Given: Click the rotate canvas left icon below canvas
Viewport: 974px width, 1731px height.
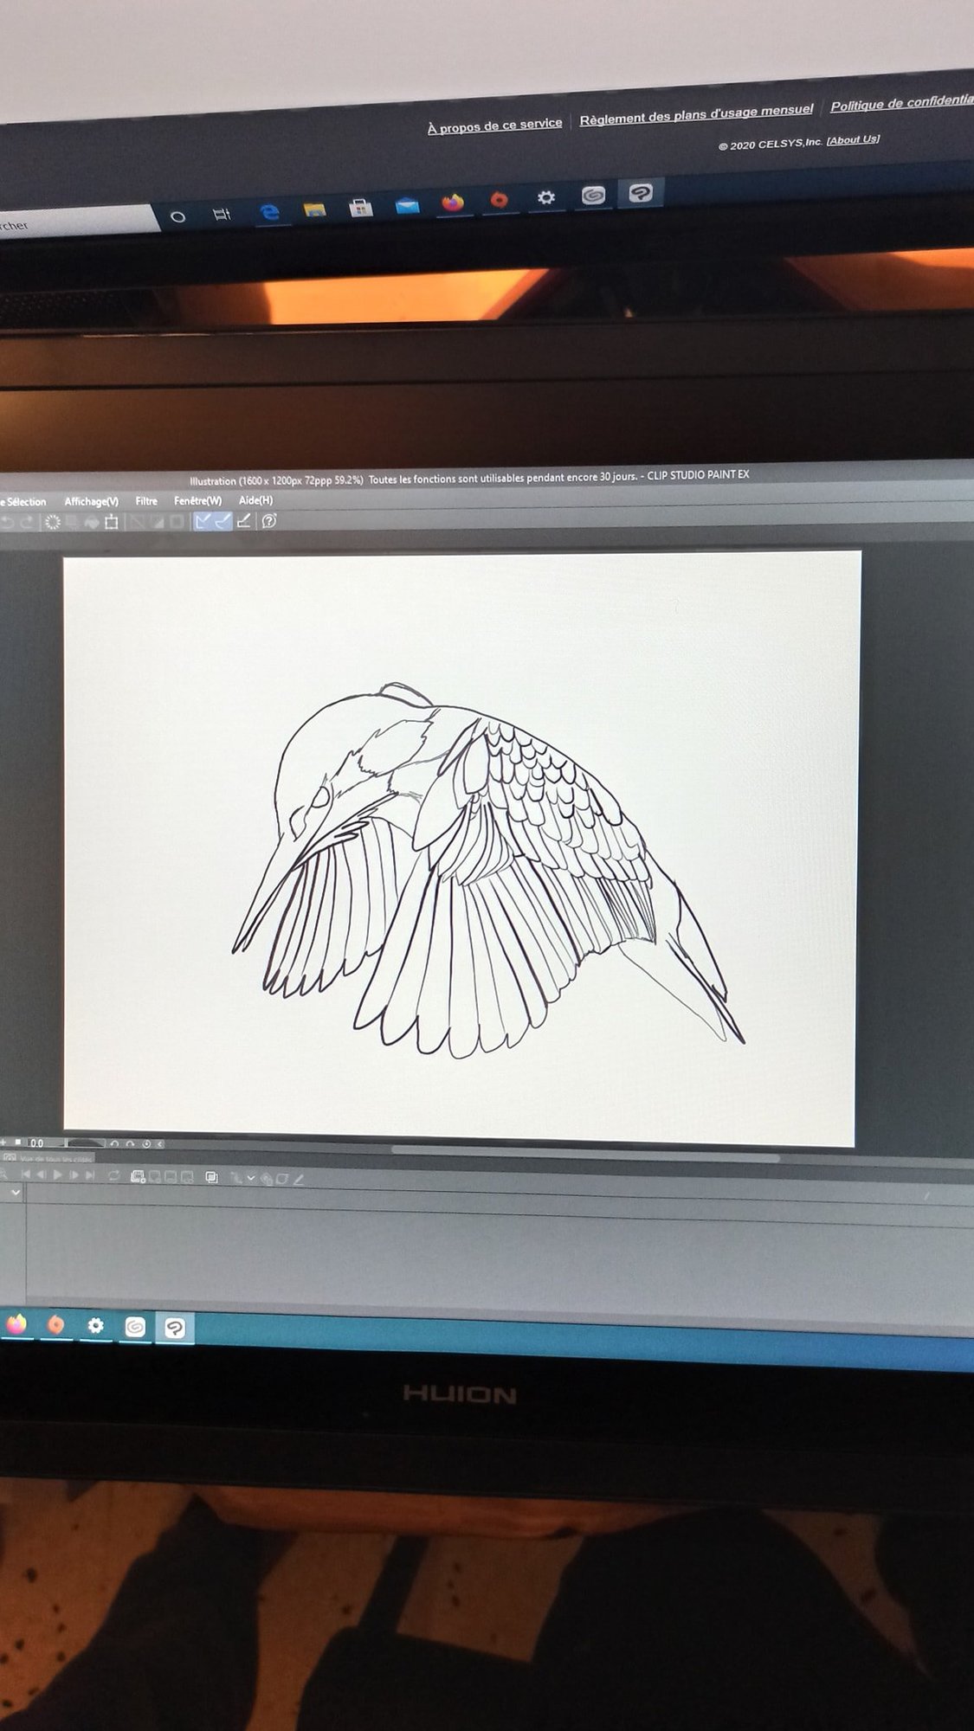Looking at the screenshot, I should click(114, 1144).
